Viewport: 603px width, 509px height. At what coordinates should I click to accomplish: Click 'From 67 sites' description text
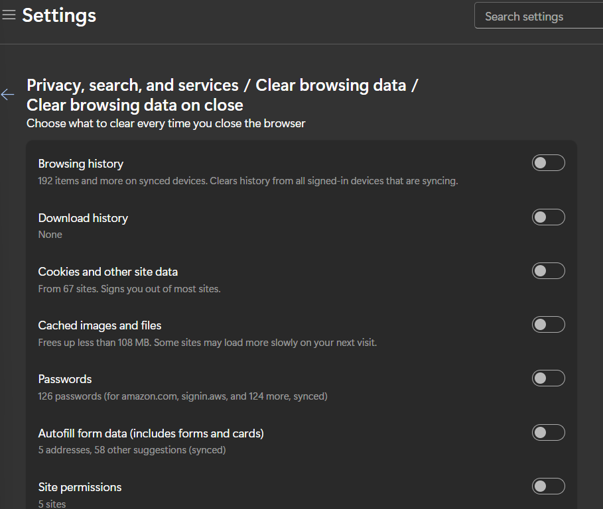pos(129,289)
